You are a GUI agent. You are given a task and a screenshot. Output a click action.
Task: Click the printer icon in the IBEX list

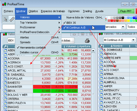(87, 41)
